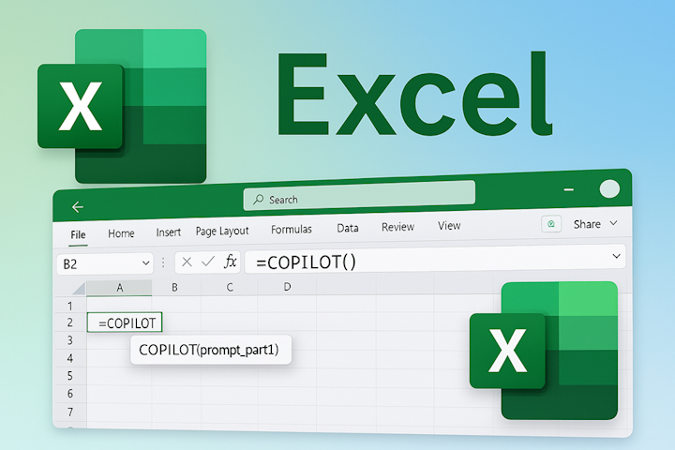The width and height of the screenshot is (675, 450).
Task: Select the Page Layout tab
Action: coord(222,232)
